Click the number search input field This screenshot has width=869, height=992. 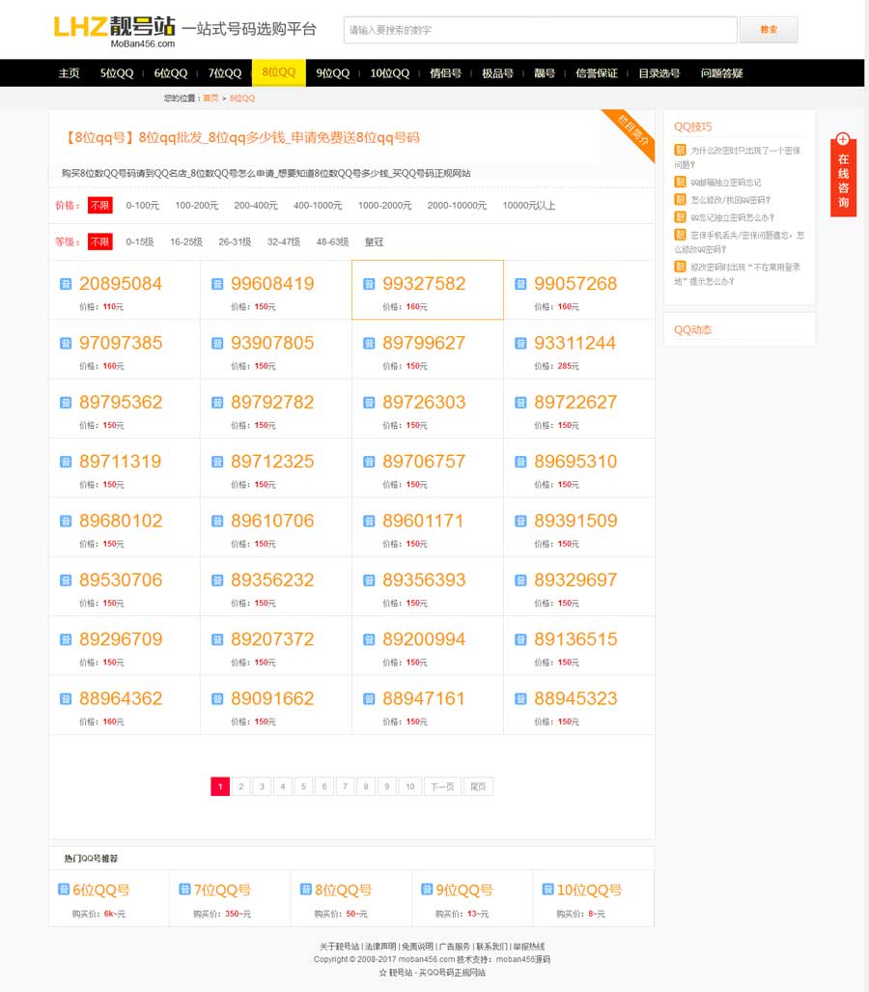click(540, 30)
